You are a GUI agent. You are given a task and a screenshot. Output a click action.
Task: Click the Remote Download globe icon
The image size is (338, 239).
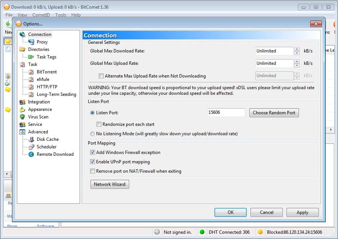31,154
